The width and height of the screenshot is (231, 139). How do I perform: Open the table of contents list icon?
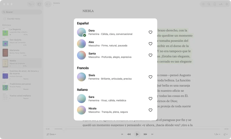203,4
